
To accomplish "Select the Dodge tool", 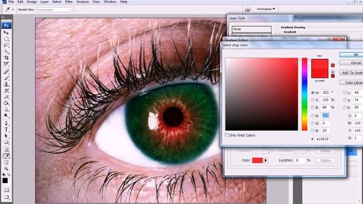I will coord(6,116).
